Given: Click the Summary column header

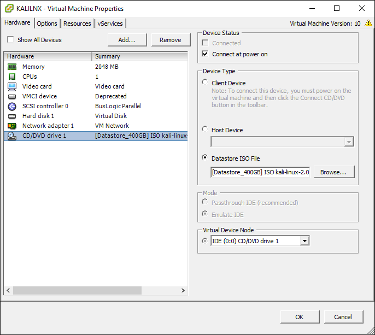Looking at the screenshot, I should click(140, 56).
